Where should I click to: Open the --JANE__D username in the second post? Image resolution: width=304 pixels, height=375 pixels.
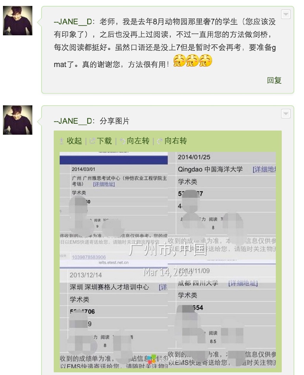[73, 121]
